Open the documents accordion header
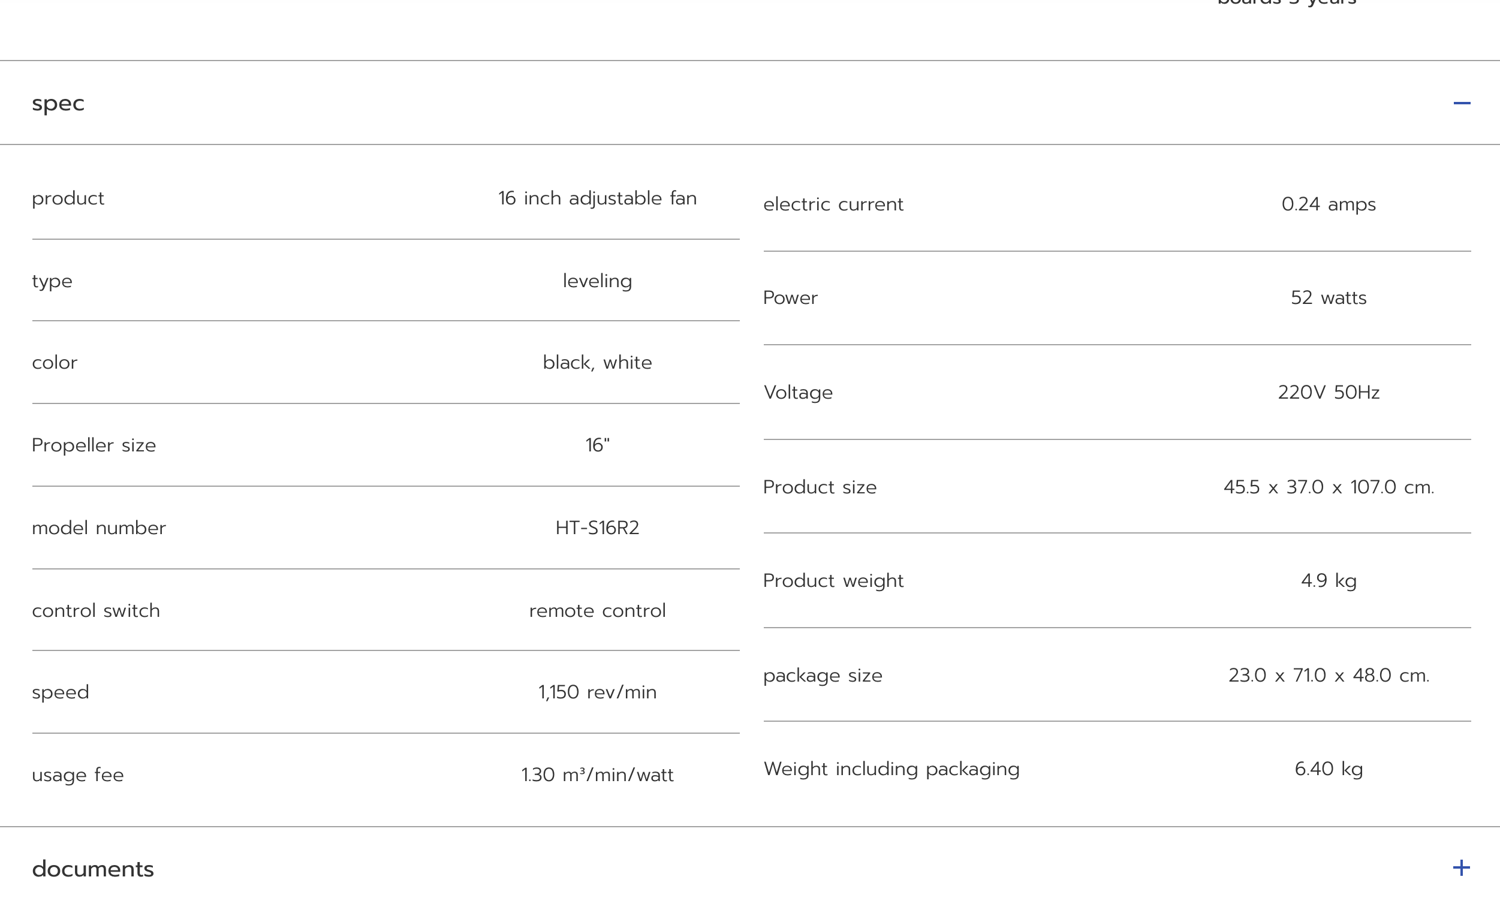Viewport: 1500px width, 910px height. 750,869
